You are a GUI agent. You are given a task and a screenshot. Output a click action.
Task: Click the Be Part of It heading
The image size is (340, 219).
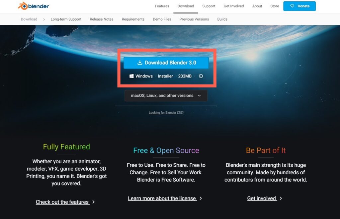(266, 150)
